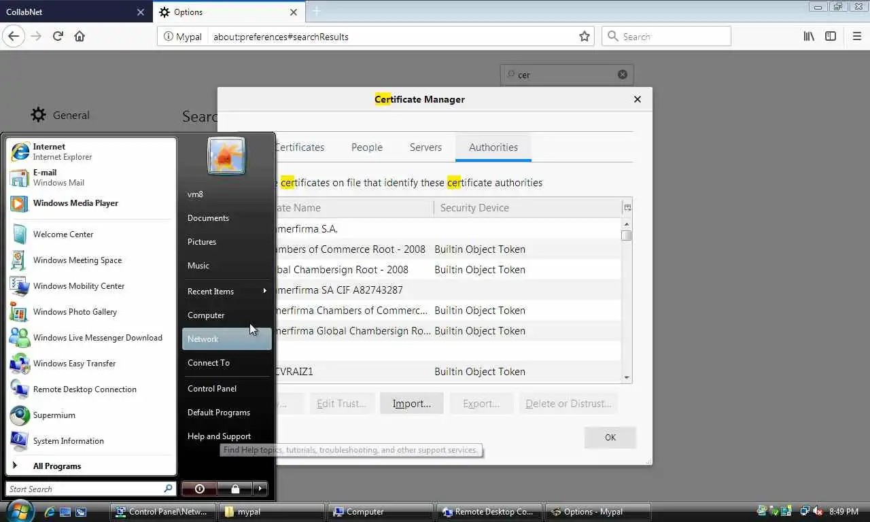Open Windows Meeting Space
This screenshot has height=522, width=870.
pos(91,260)
